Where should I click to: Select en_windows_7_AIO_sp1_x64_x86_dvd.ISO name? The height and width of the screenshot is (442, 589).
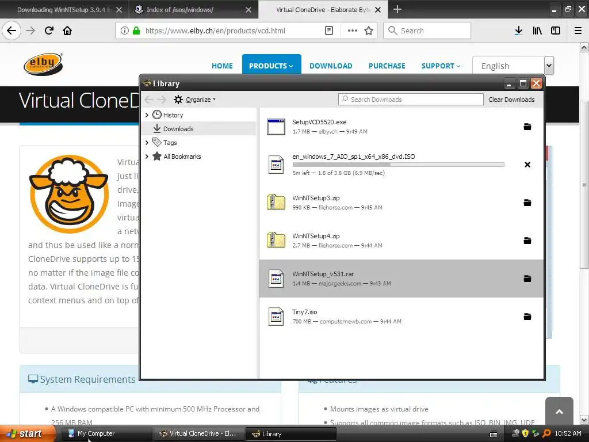click(354, 157)
